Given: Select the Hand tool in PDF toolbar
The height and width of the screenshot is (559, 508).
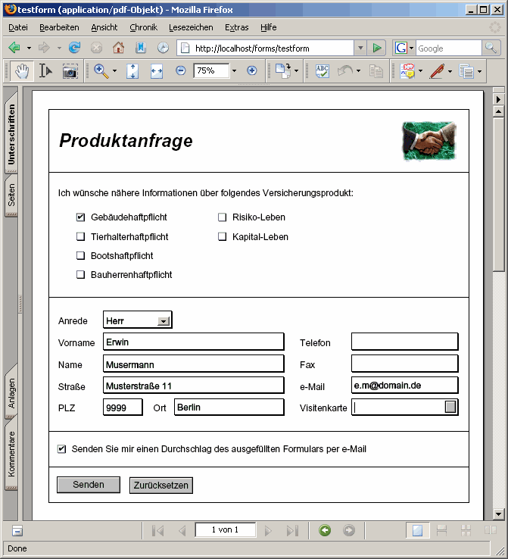Looking at the screenshot, I should point(23,70).
